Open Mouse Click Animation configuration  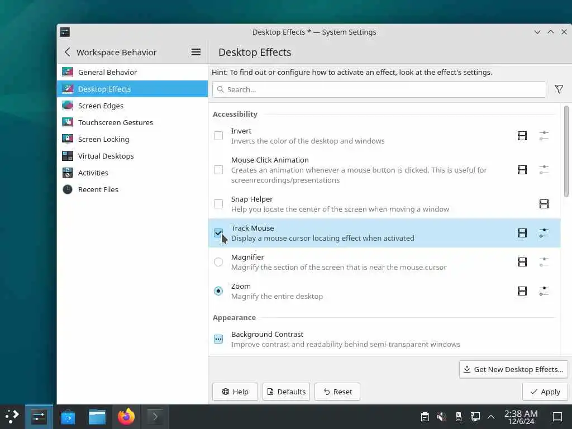(x=544, y=170)
